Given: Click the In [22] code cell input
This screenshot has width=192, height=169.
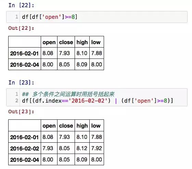Looking at the screenshot, I should pyautogui.click(x=97, y=17).
